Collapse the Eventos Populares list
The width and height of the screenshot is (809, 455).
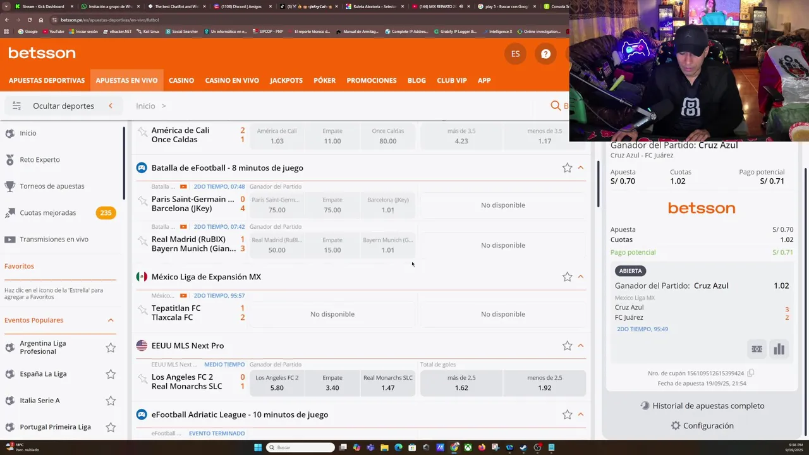tap(111, 320)
